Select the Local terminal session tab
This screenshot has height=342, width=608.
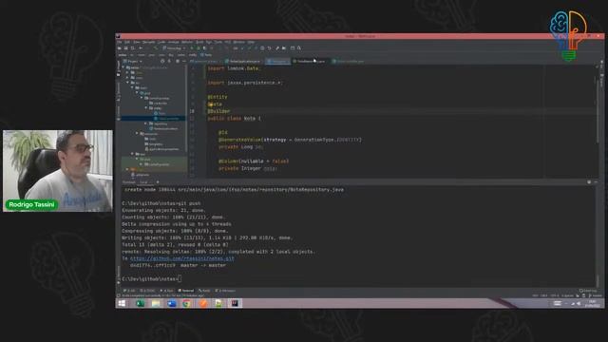coord(144,182)
